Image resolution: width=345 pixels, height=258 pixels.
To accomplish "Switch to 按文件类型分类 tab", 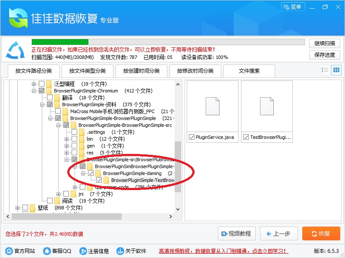I will pyautogui.click(x=88, y=71).
